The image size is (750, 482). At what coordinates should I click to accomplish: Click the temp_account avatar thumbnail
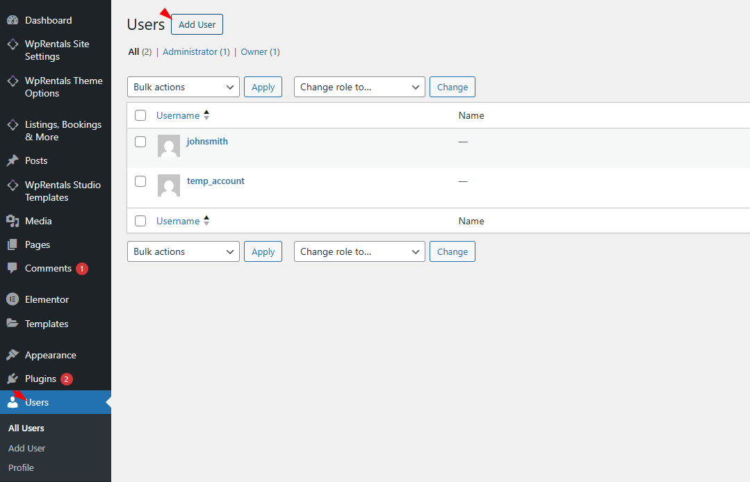pyautogui.click(x=169, y=185)
